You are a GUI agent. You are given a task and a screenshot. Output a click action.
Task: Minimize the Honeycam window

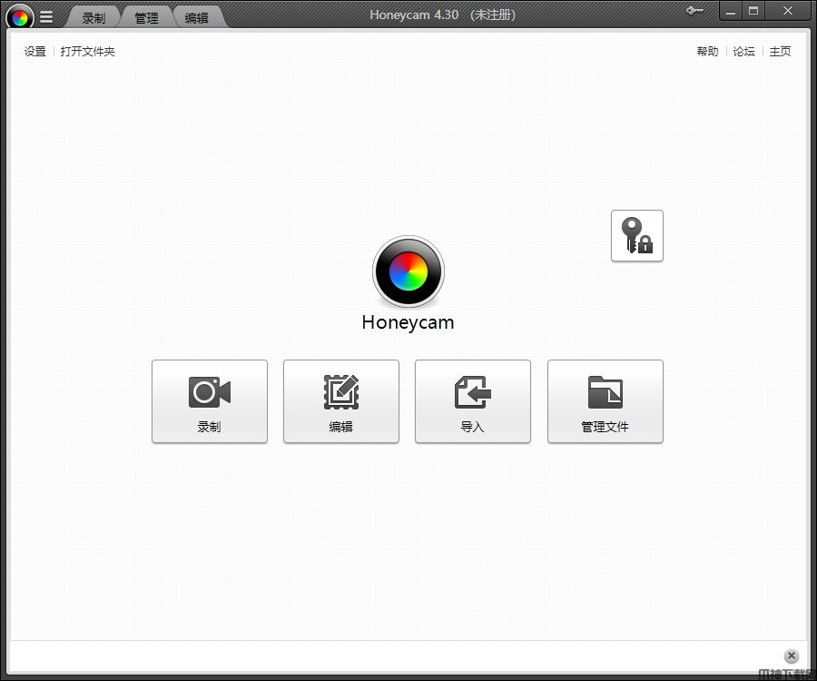[732, 11]
